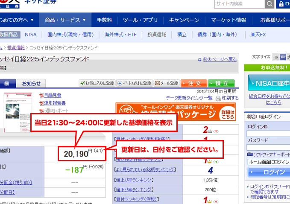Open the 手数料 menu item
The image size is (290, 204).
[105, 20]
